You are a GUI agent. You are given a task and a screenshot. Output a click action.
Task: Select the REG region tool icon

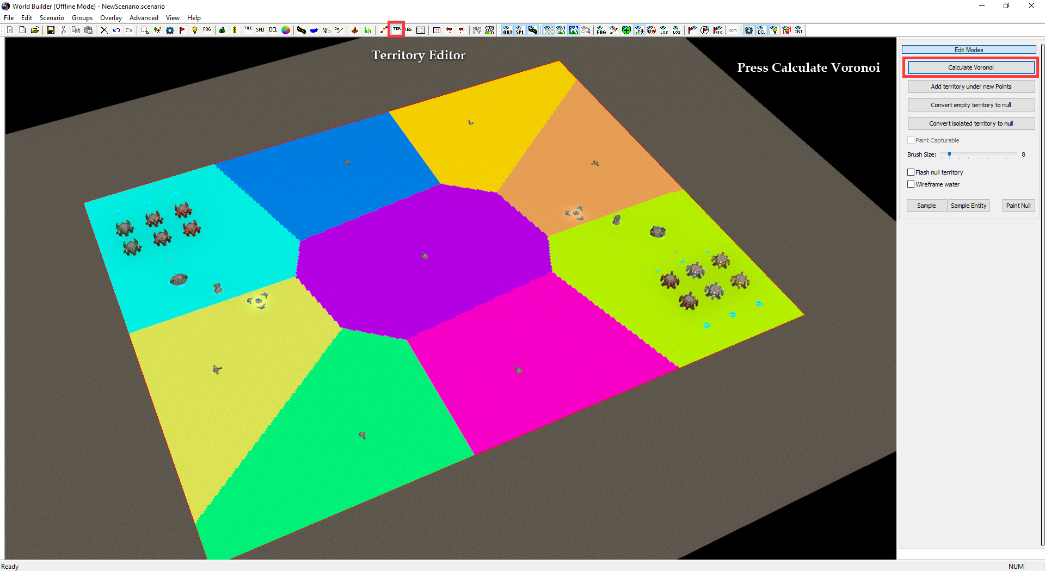point(409,30)
